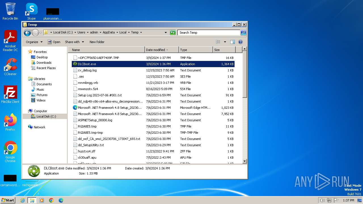The height and width of the screenshot is (204, 363).
Task: Click the Open toolbar button
Action: (x=54, y=42)
